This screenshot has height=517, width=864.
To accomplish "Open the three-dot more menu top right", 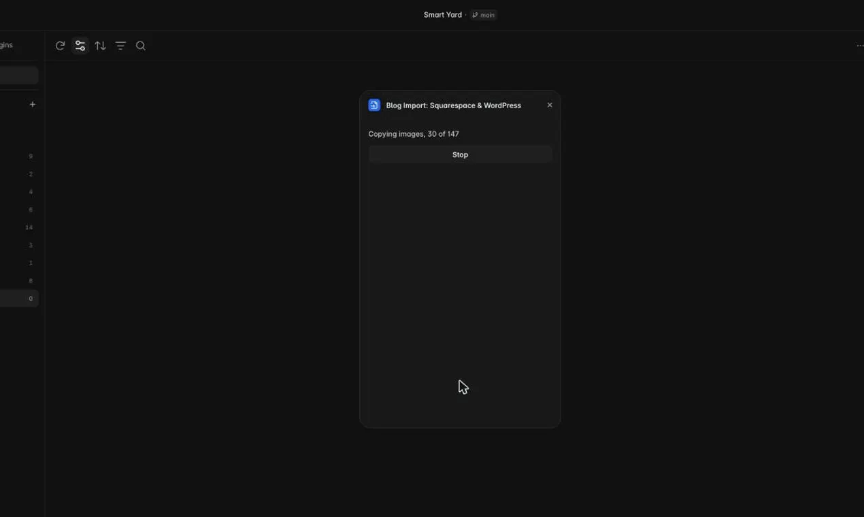I will coord(859,46).
